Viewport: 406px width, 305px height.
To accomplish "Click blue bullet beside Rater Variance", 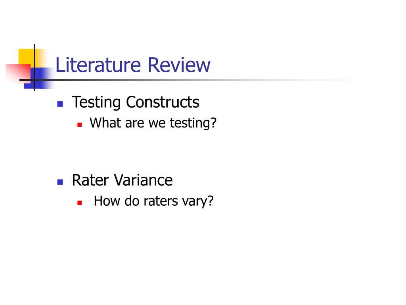I will 60,182.
